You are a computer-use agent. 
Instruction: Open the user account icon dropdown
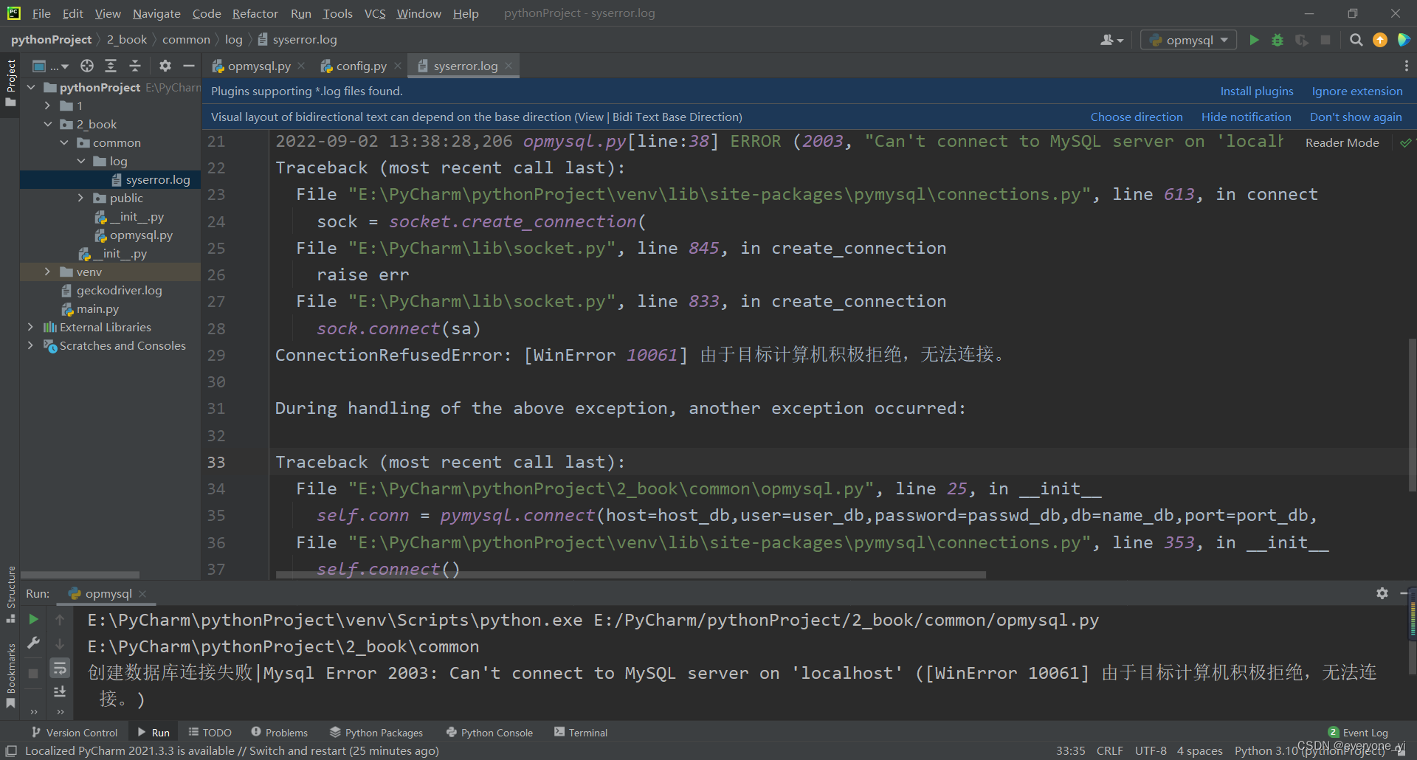click(x=1111, y=40)
